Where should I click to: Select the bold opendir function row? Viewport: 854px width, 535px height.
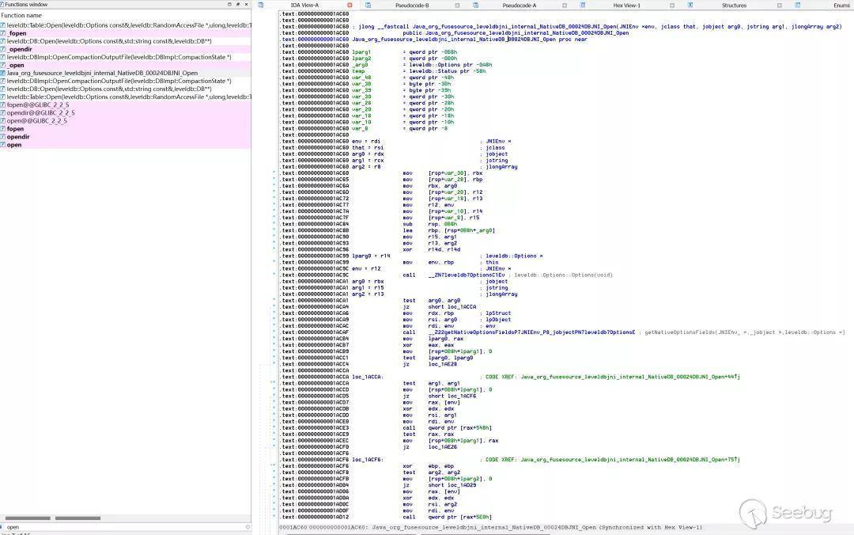click(126, 137)
